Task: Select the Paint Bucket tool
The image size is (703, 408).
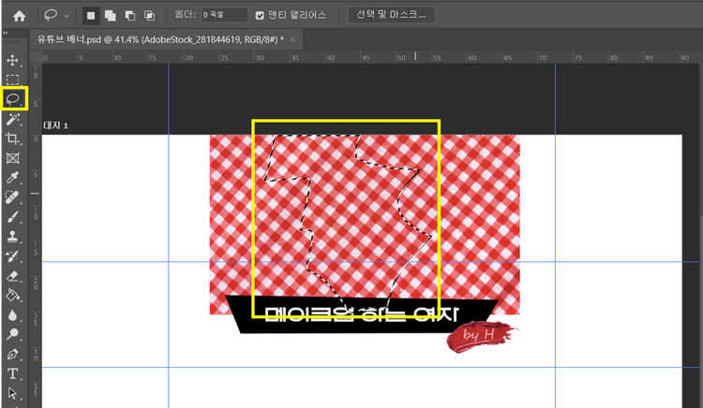Action: click(12, 296)
